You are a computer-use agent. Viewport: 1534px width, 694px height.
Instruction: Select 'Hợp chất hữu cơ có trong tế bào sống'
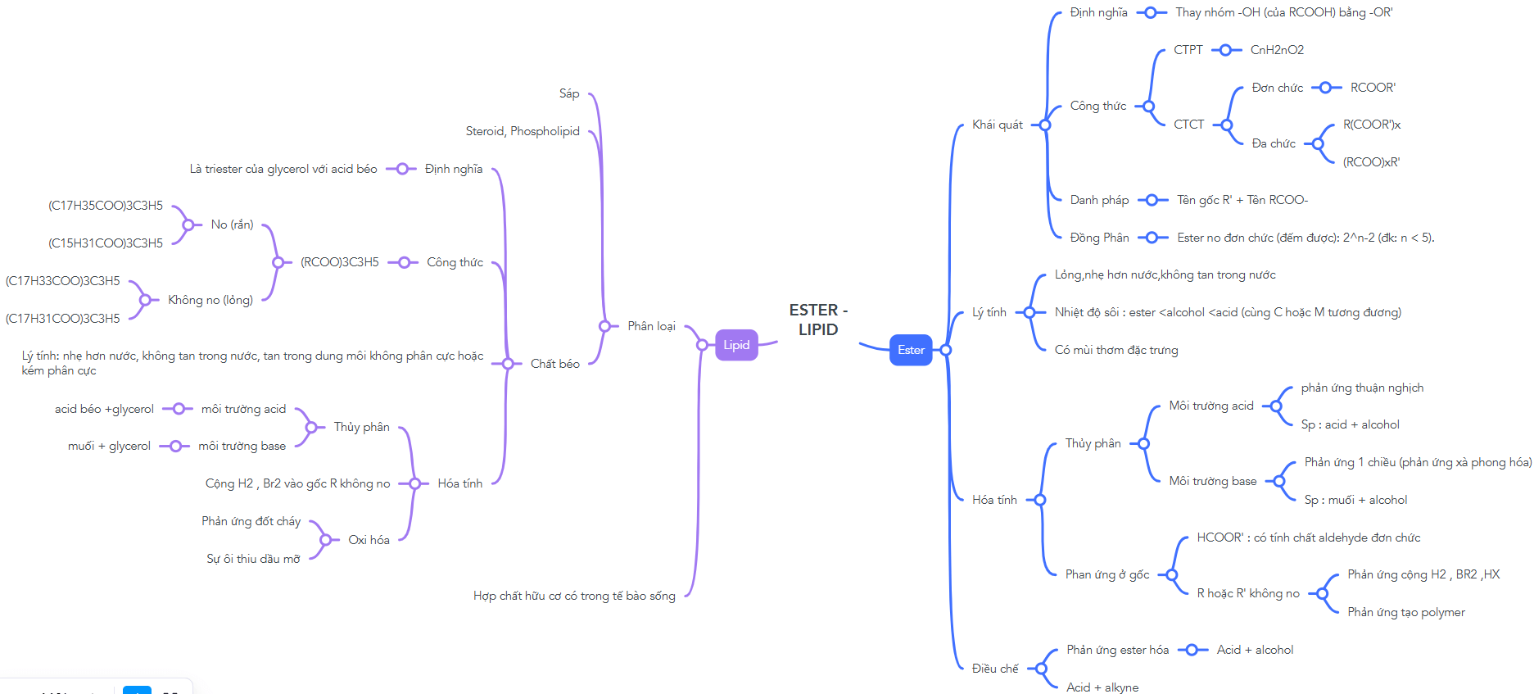click(574, 596)
